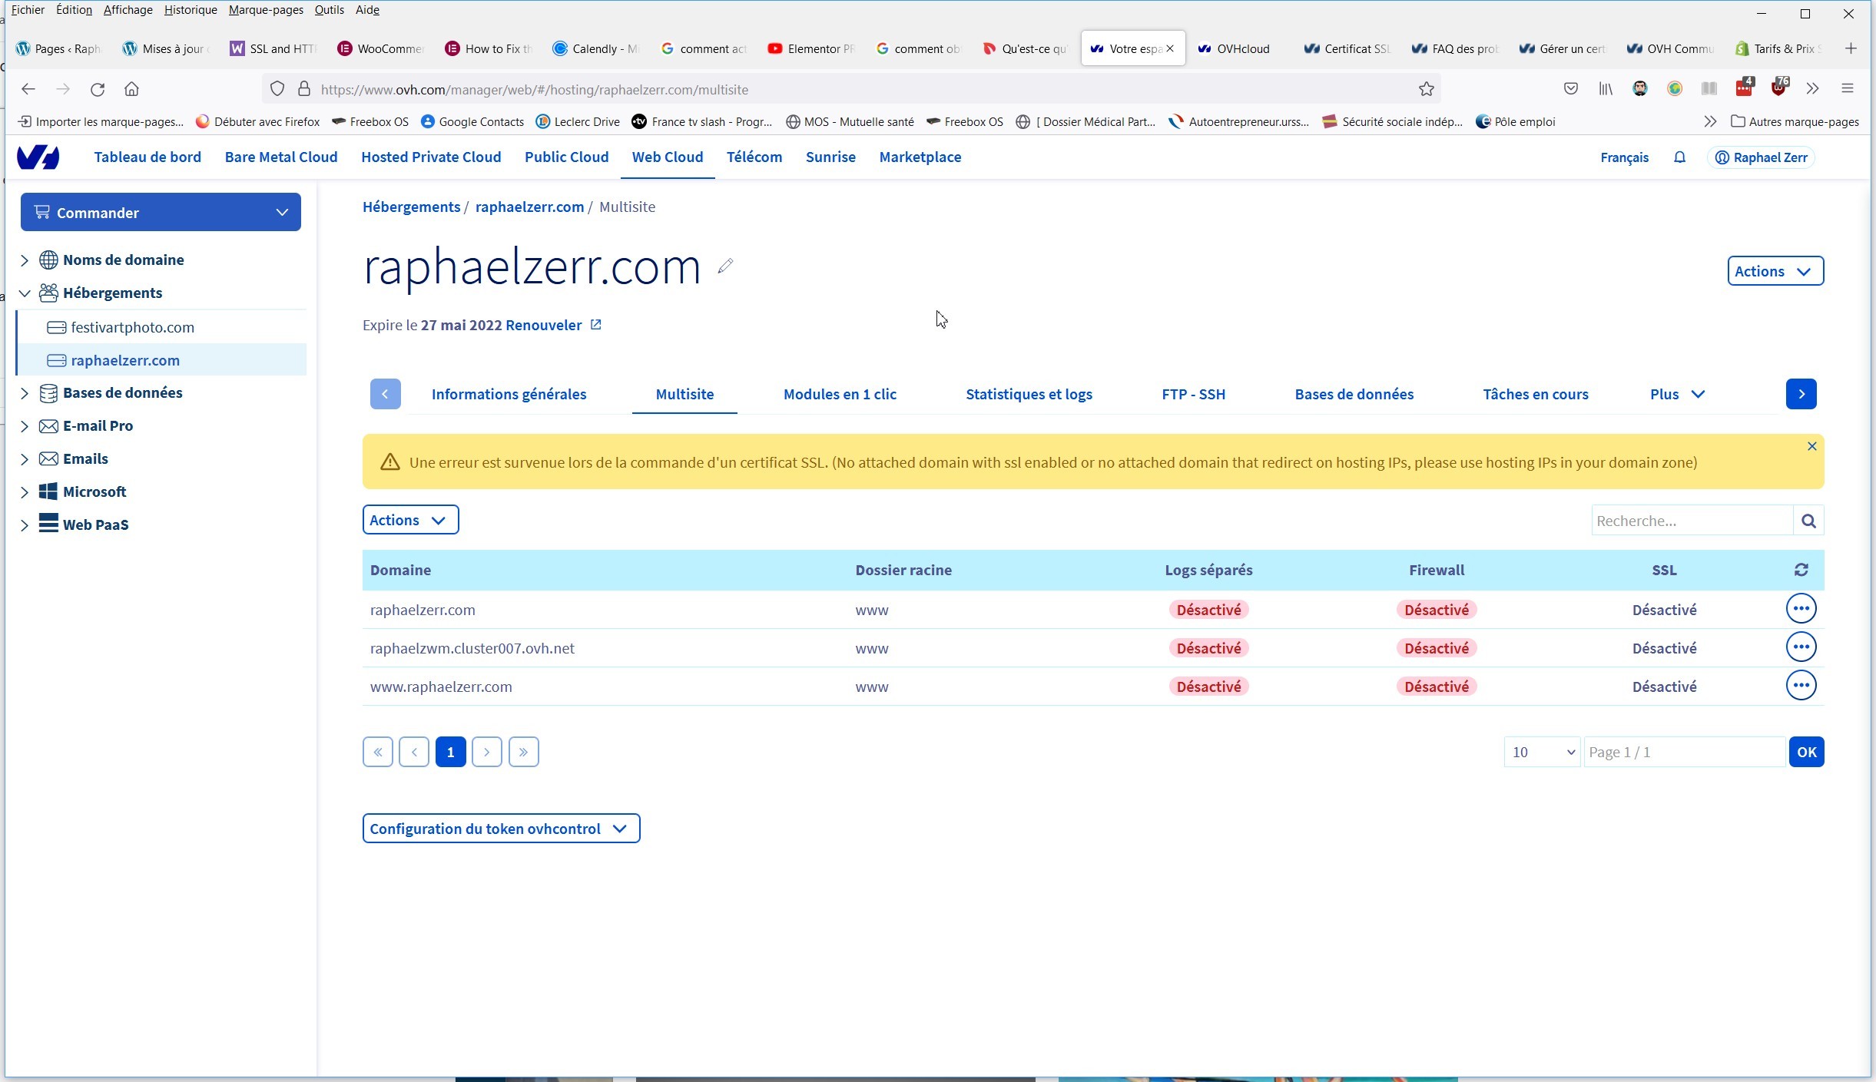
Task: Click the pencil icon to edit hosting name
Action: 725,266
